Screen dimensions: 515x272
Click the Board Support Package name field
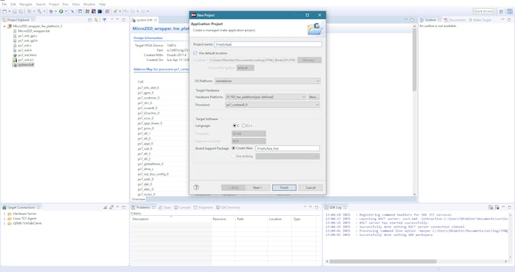[x=287, y=148]
